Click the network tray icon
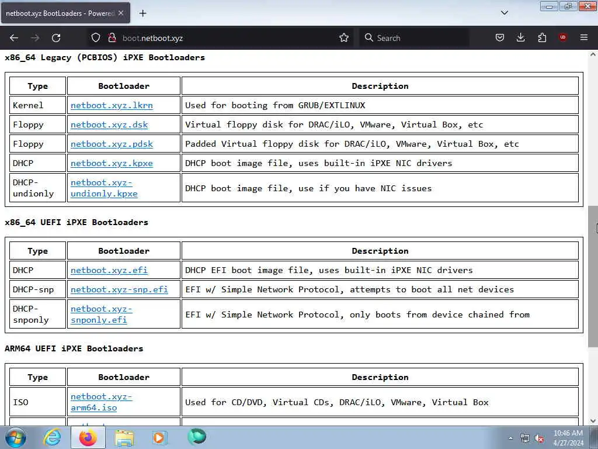 pyautogui.click(x=525, y=438)
